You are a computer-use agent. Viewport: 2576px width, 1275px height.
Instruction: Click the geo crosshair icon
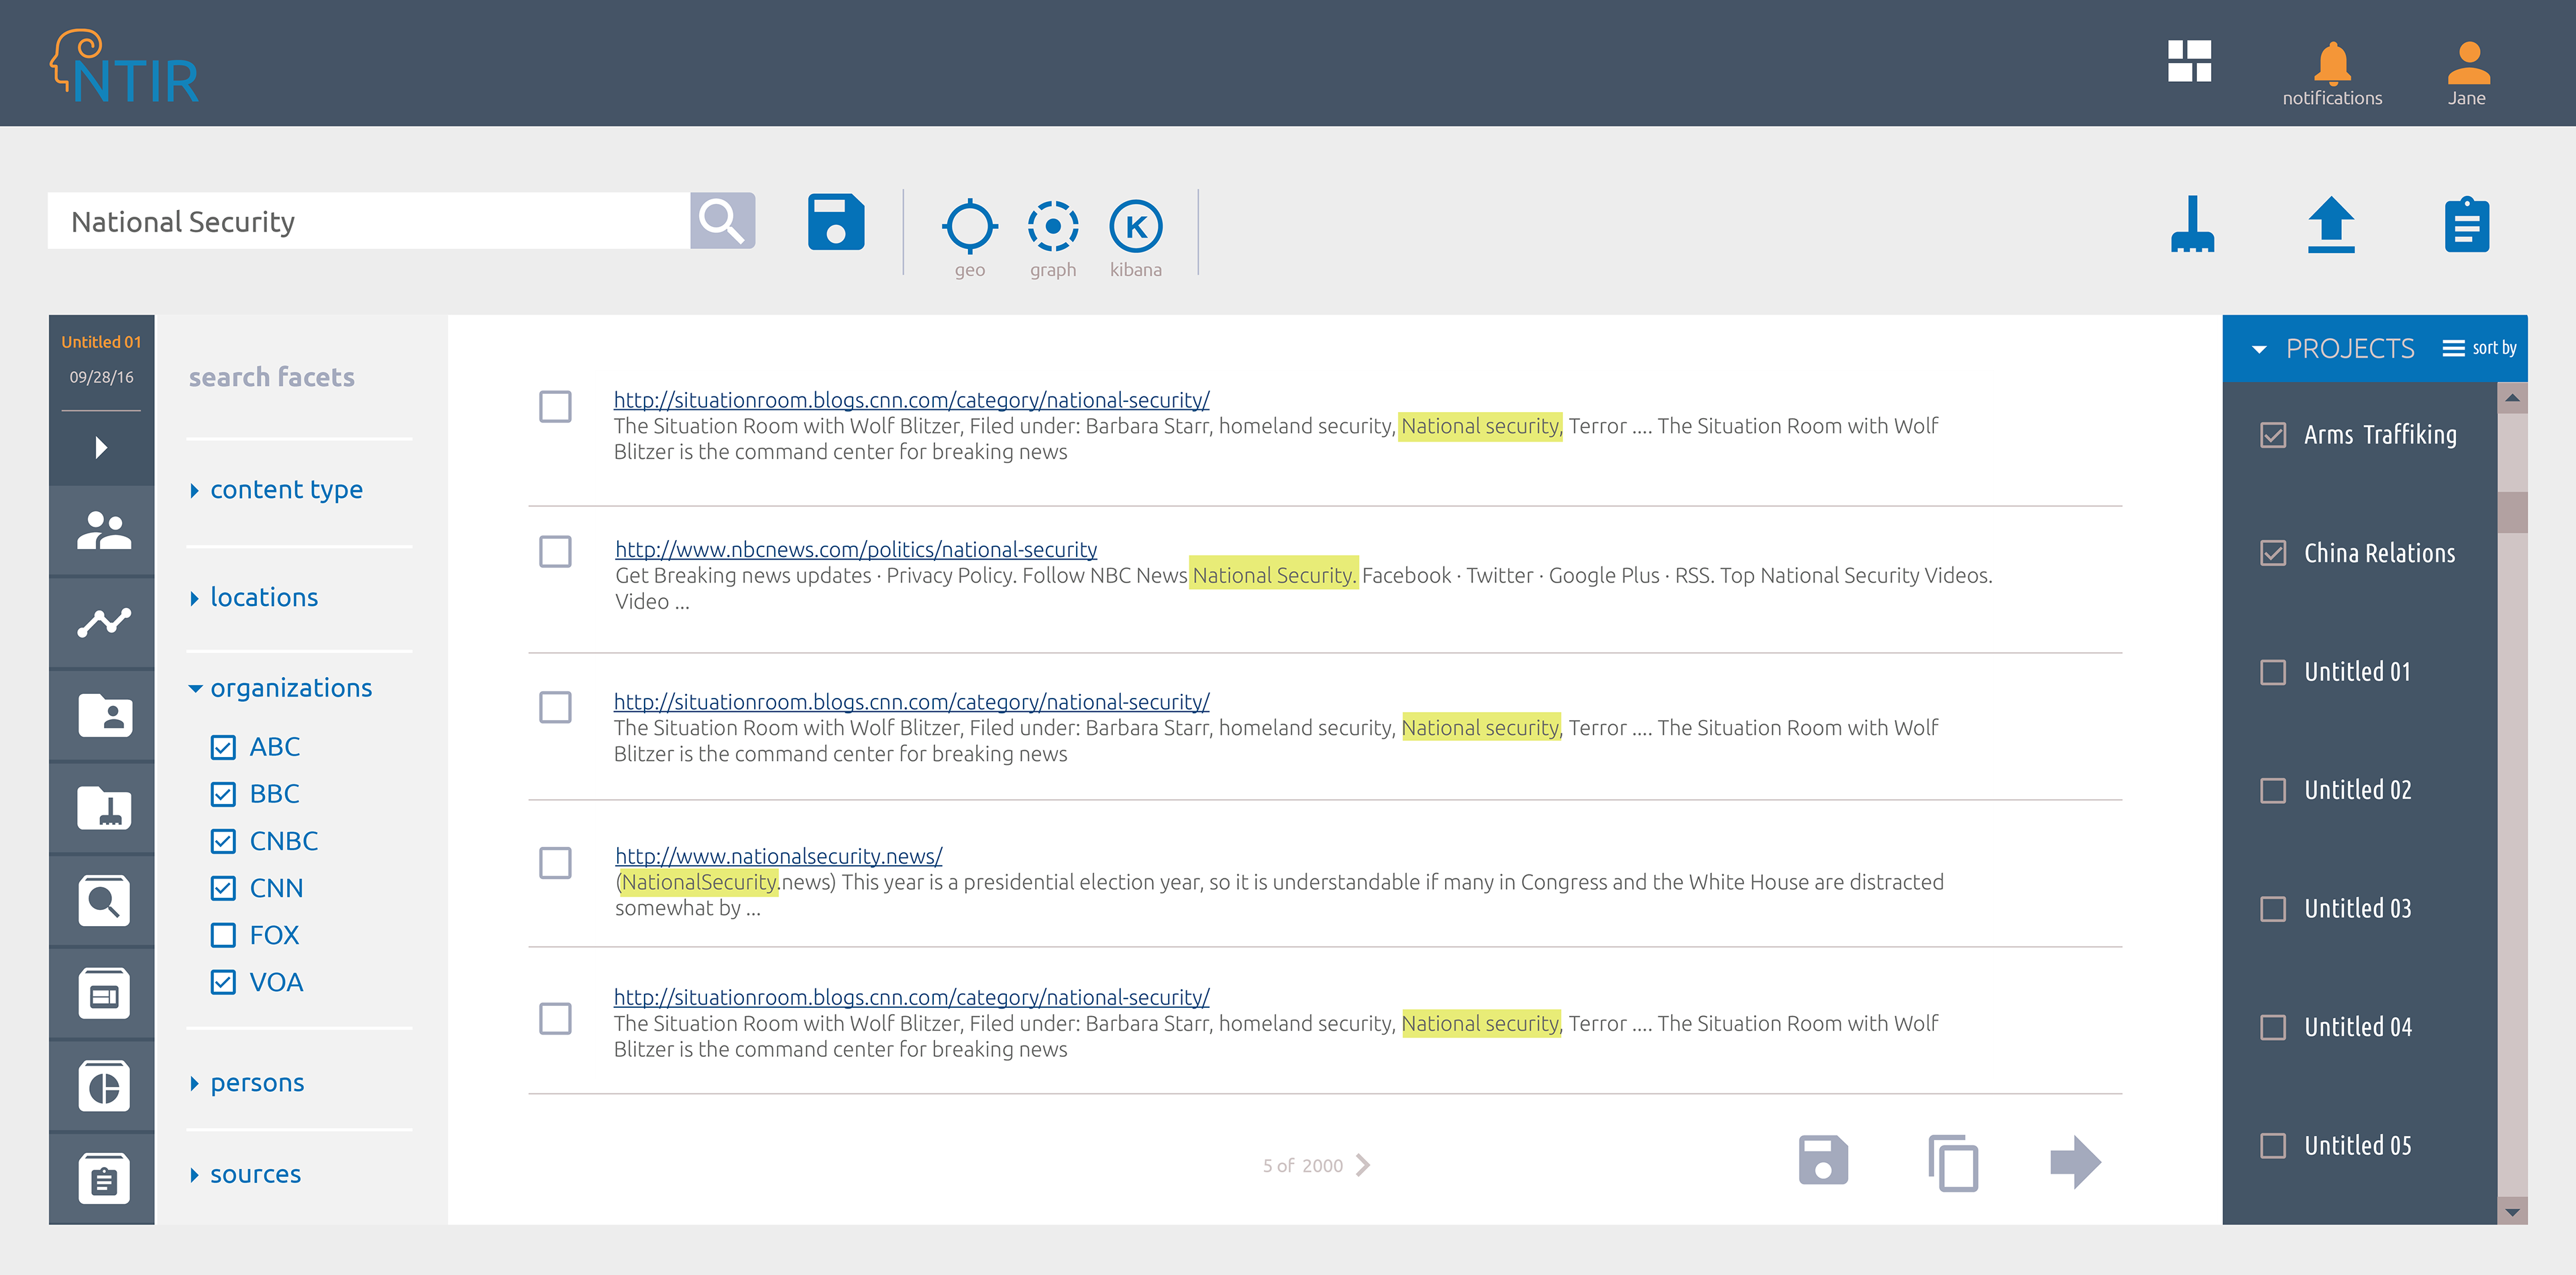tap(969, 226)
